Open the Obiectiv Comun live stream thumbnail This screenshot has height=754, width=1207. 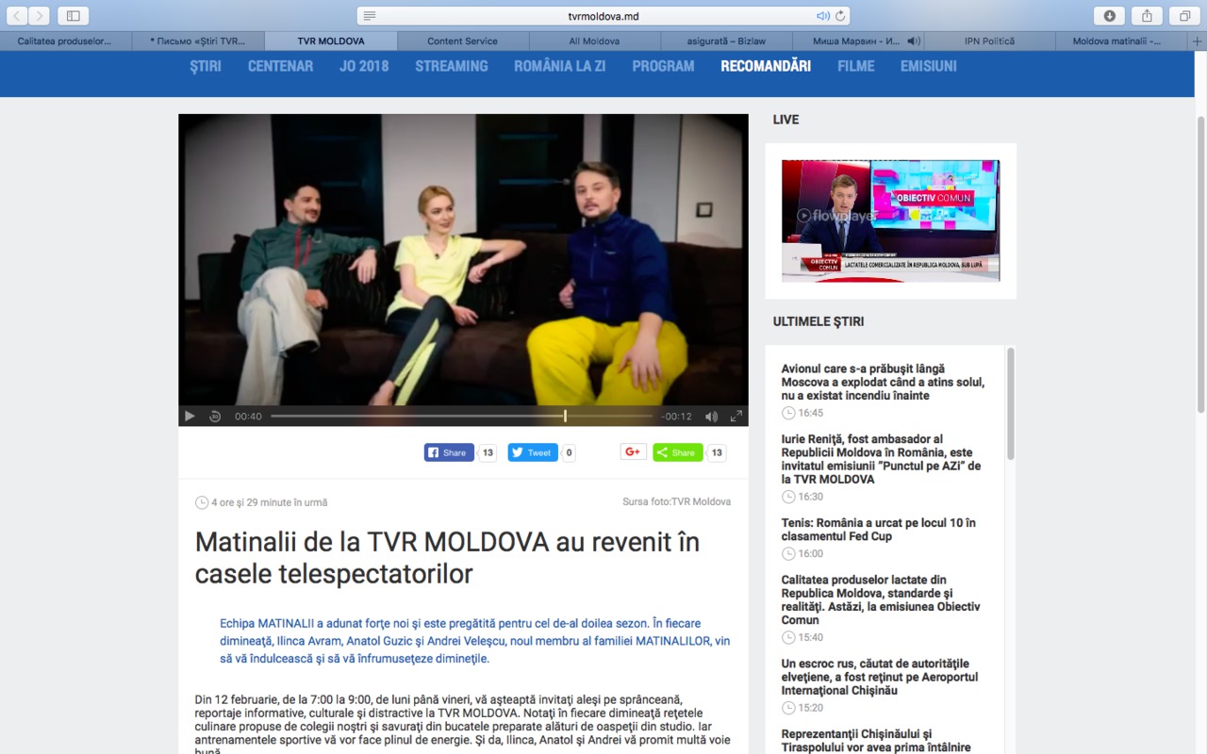(x=890, y=221)
